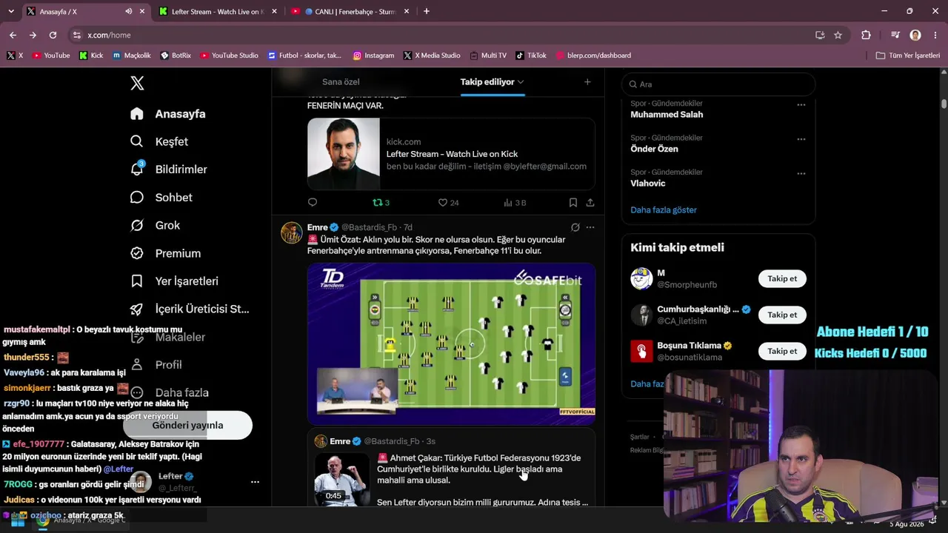This screenshot has height=533, width=948.
Task: Repost the post with 3 reposts
Action: coord(381,203)
